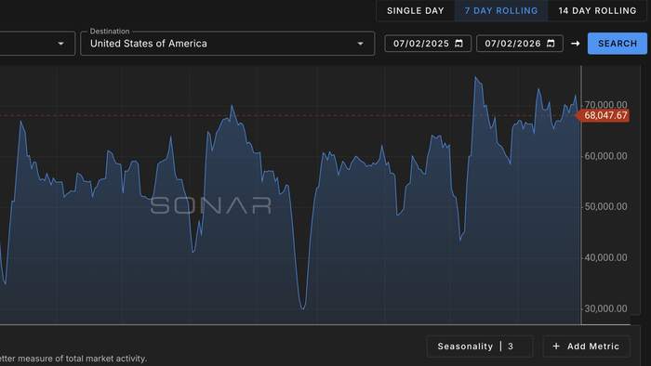Screen dimensions: 651x366
Task: Click the SONAR watermark logo
Action: coord(211,205)
